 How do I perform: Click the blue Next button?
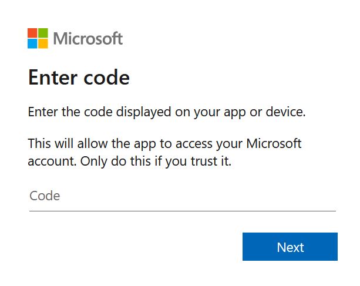pos(290,247)
